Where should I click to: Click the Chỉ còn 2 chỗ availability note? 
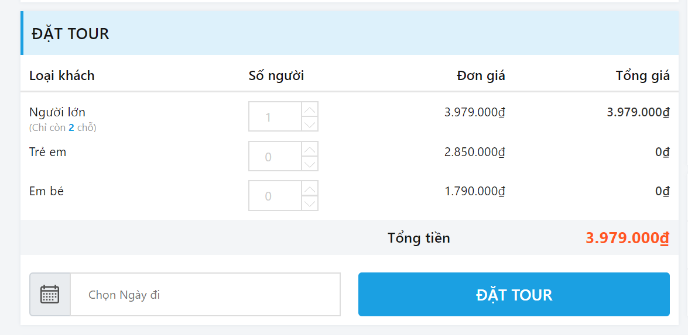pos(63,128)
